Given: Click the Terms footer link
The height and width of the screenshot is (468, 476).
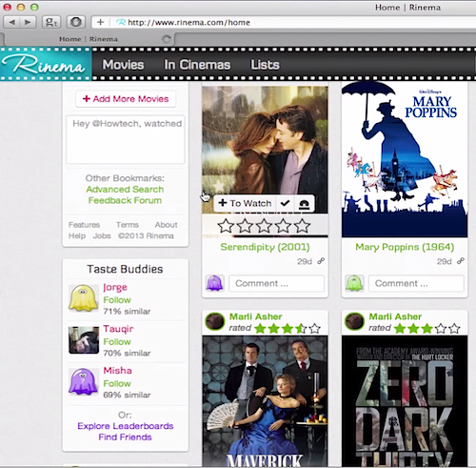Looking at the screenshot, I should coord(128,225).
